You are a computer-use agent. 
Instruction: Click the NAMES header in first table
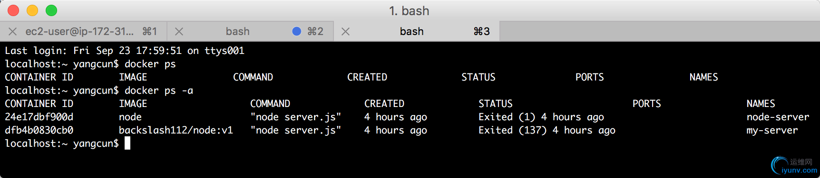[x=704, y=77]
